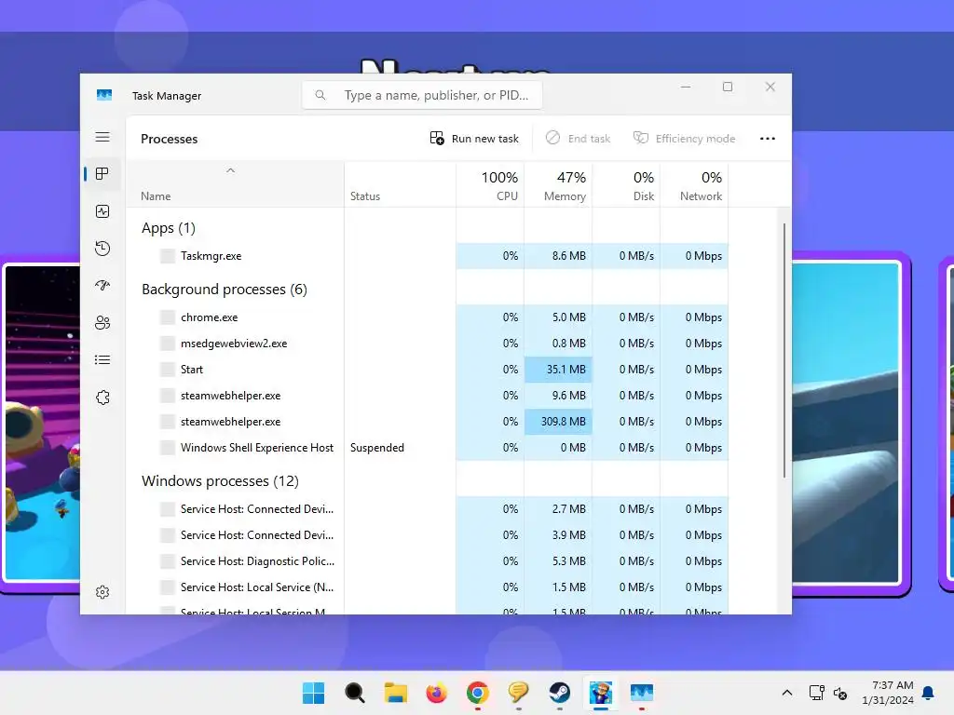Click the End task button
Screen dimensions: 954x715
tap(578, 139)
